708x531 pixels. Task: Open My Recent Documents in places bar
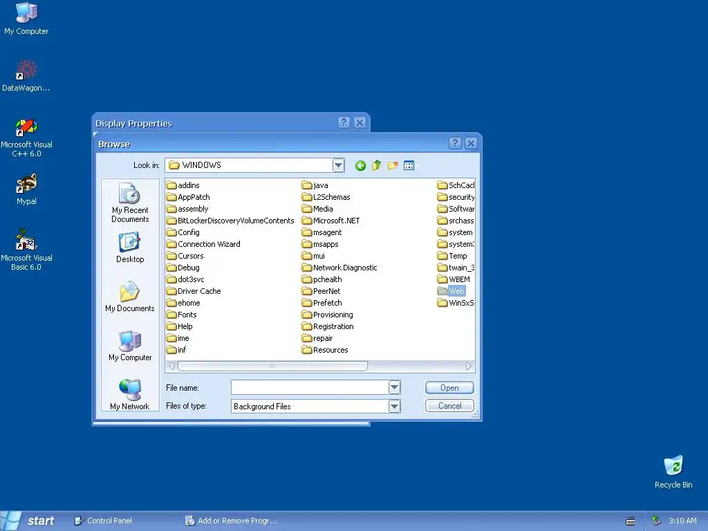click(x=130, y=203)
